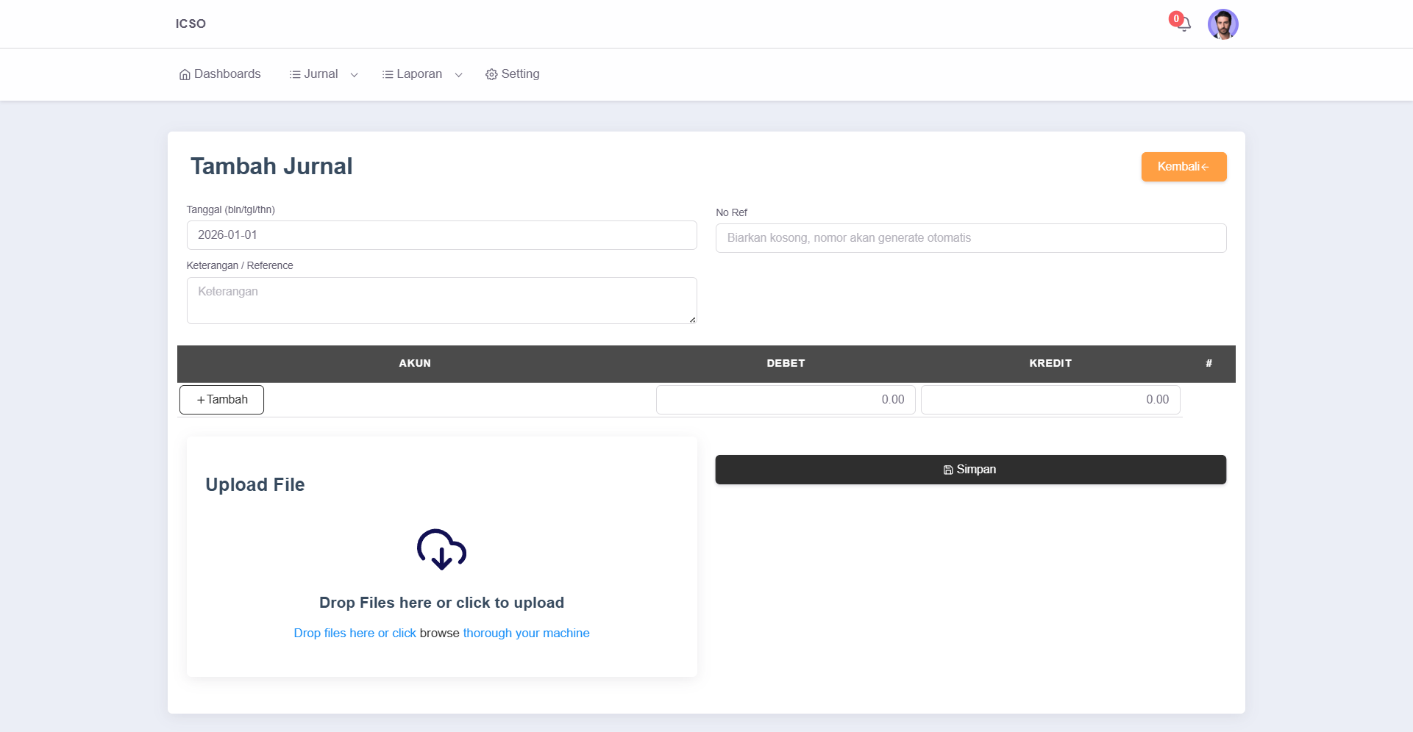The image size is (1413, 732).
Task: Click the Tanggal date input field
Action: click(441, 235)
